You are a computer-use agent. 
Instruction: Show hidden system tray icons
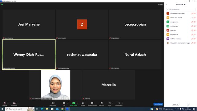[176, 109]
